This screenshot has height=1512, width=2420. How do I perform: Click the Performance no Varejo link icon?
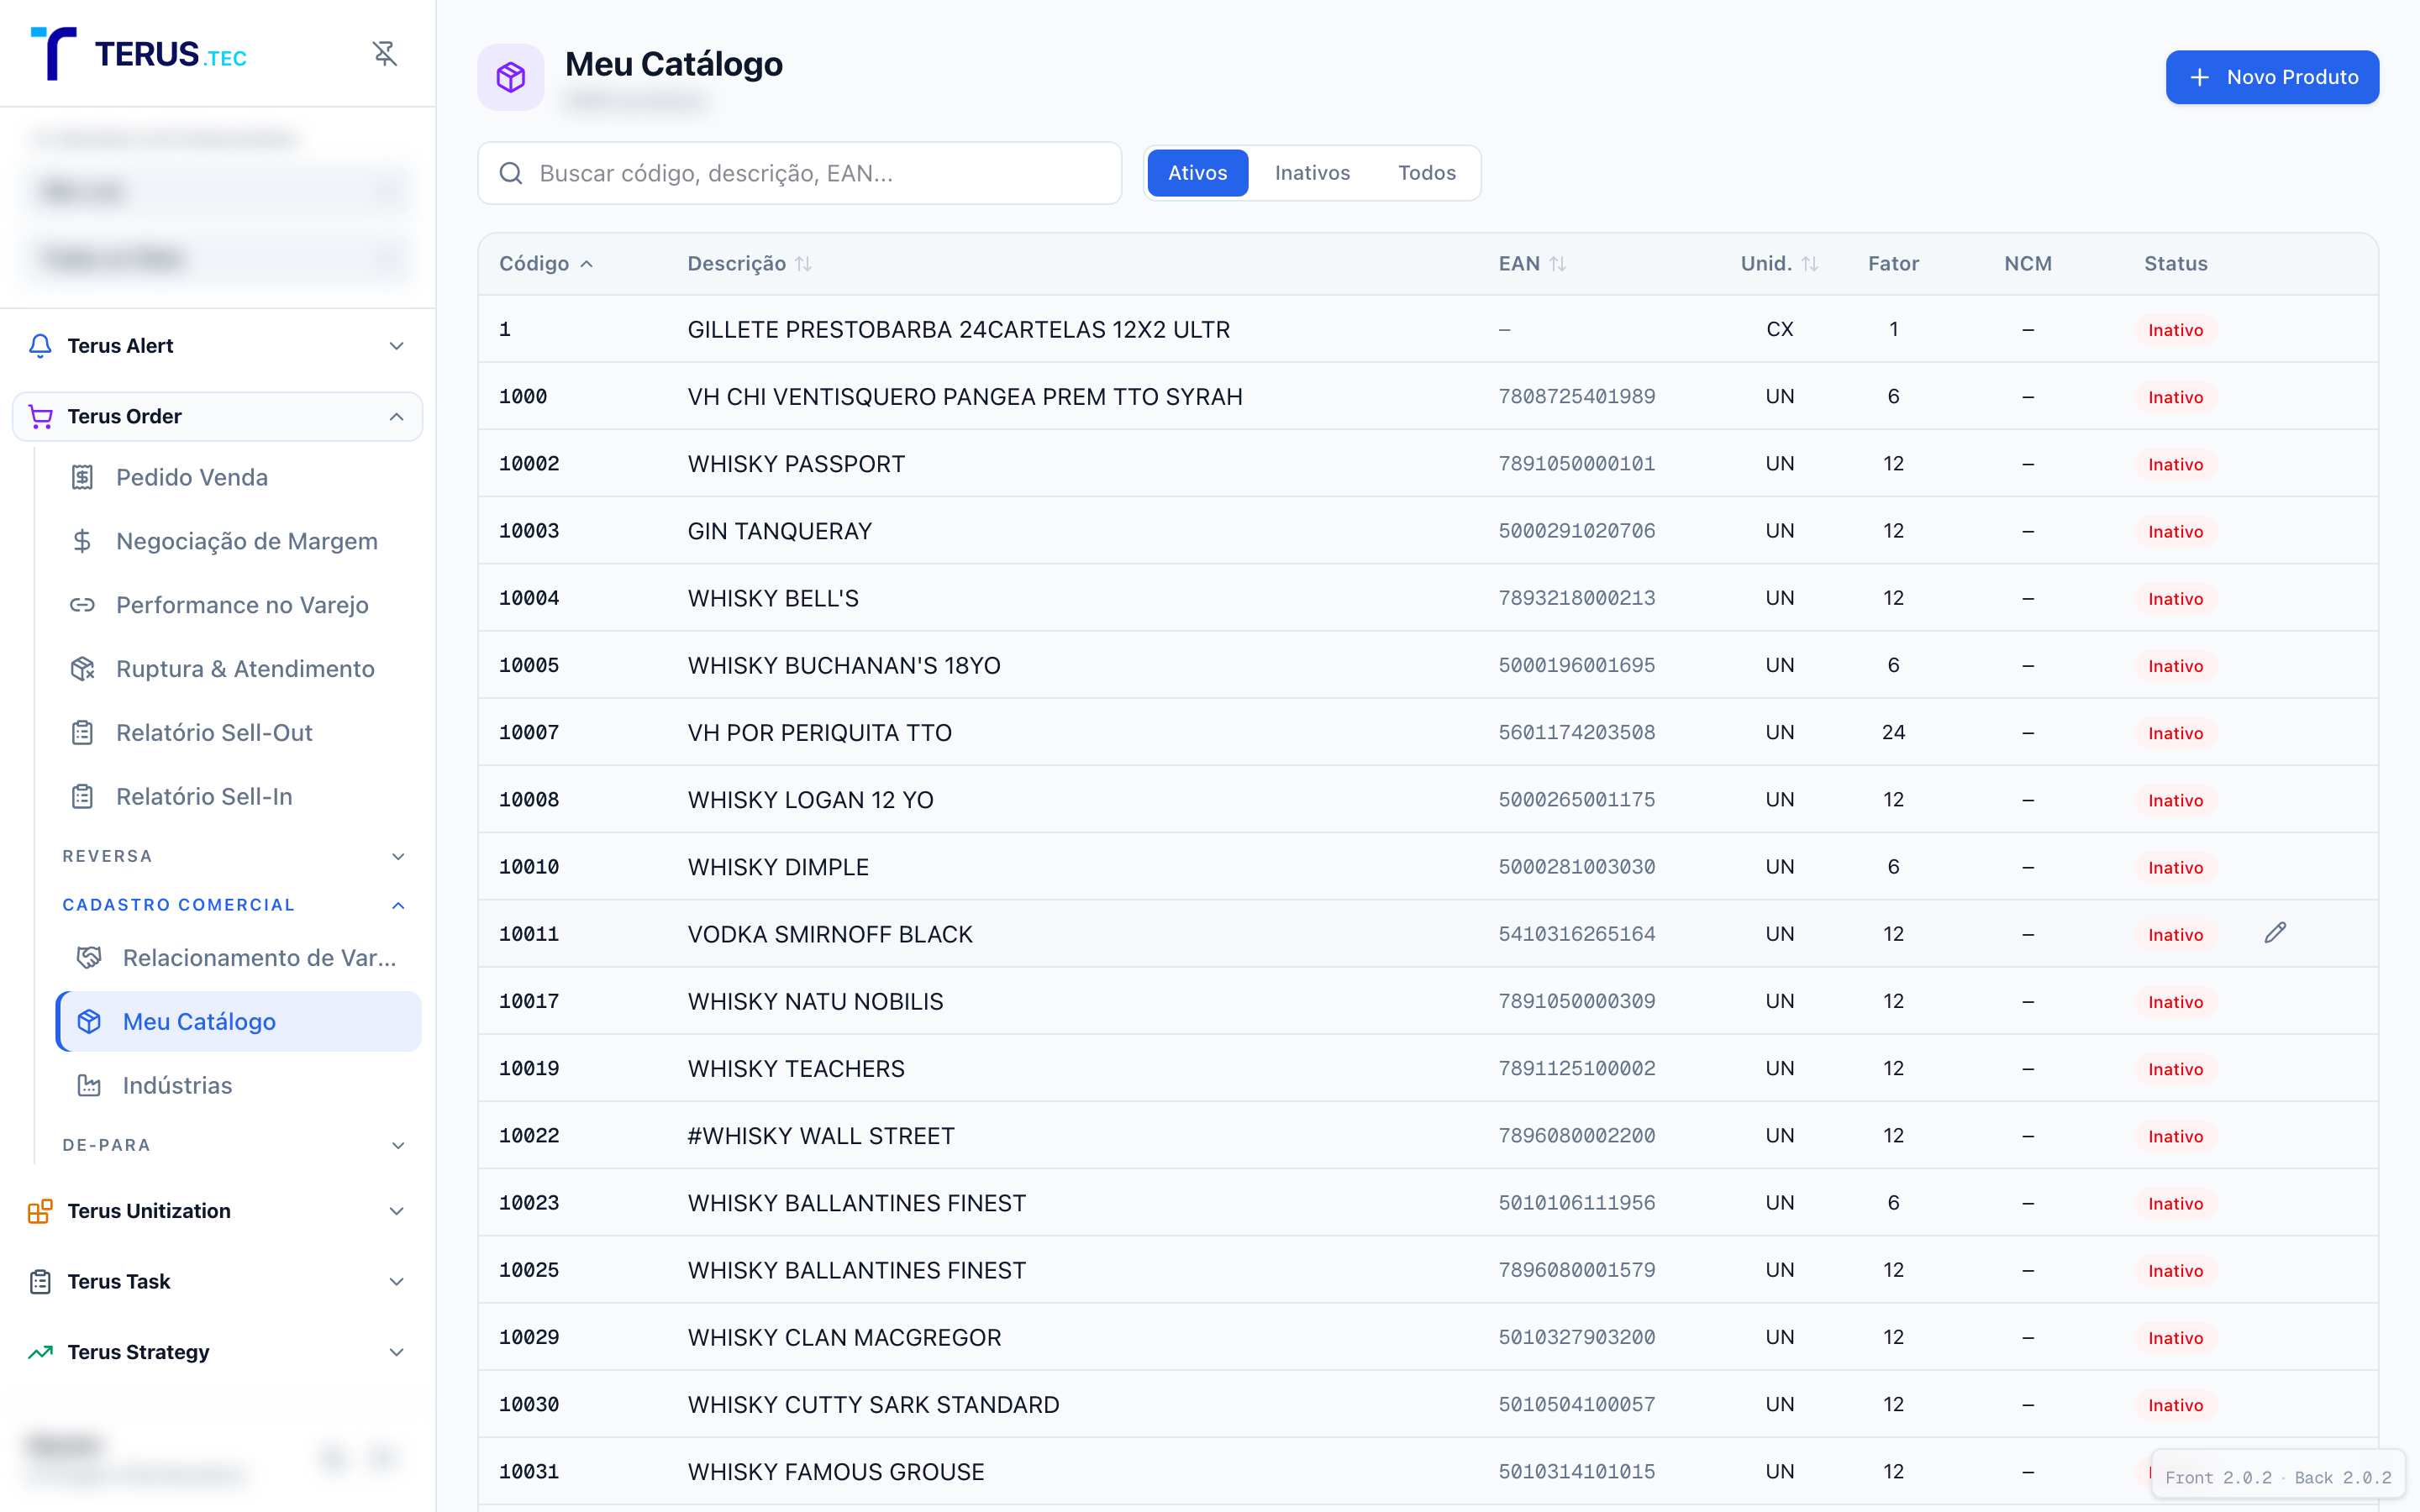[82, 605]
